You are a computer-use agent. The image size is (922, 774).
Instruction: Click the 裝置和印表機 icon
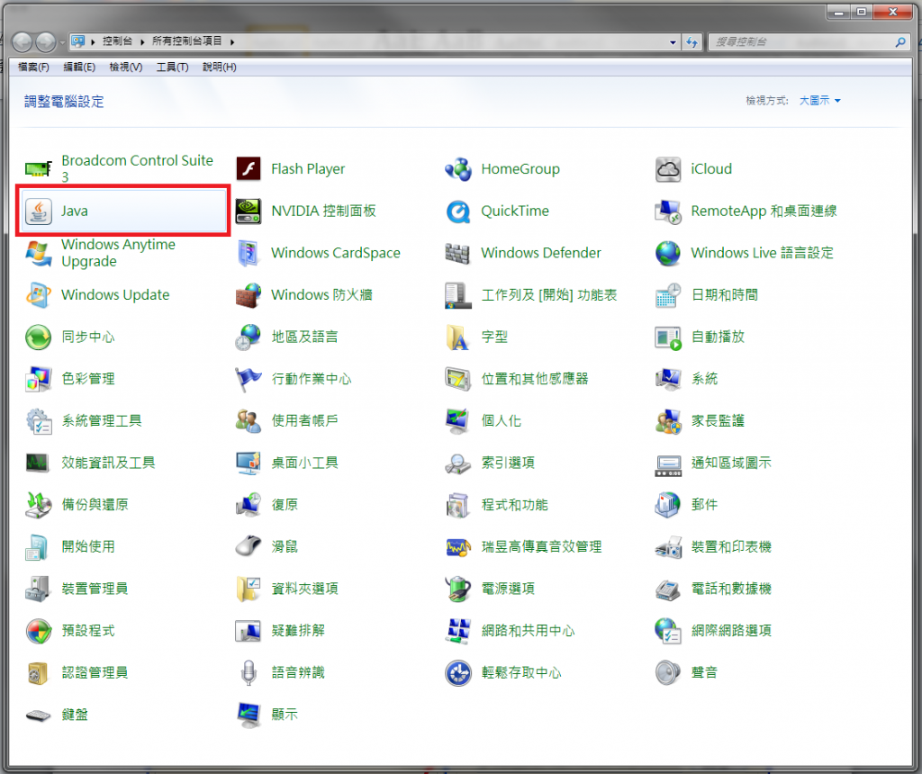tap(668, 546)
